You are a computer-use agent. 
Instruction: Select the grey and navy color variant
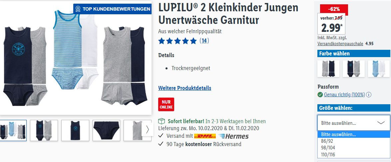point(328,69)
